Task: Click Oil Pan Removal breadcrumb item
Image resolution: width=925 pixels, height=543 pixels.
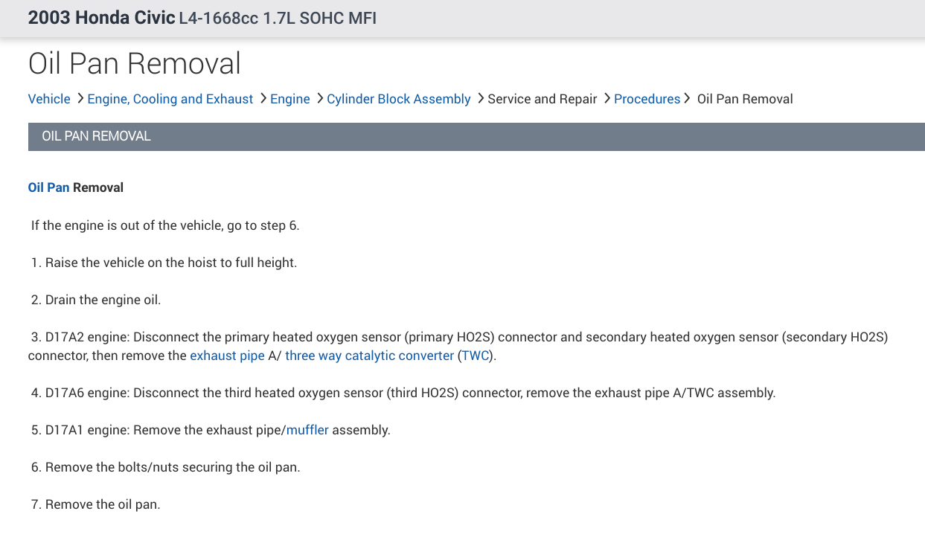Action: 744,99
